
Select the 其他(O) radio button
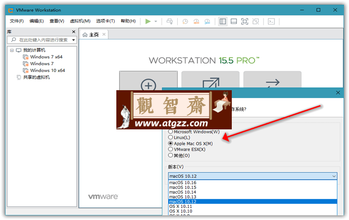(x=171, y=155)
